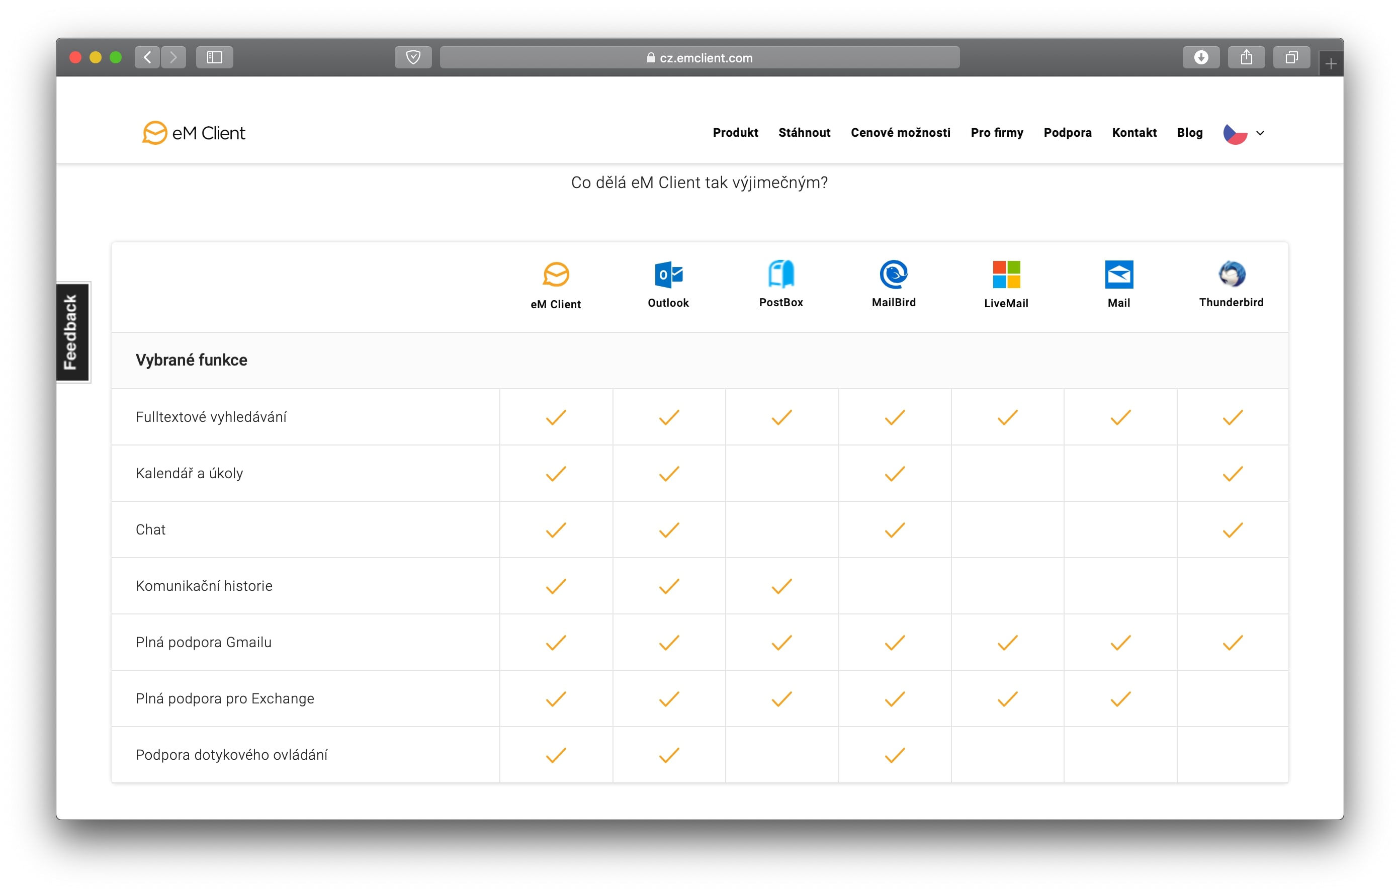Screen dimensions: 1400x894
Task: Open the Produkt menu item
Action: [x=735, y=133]
